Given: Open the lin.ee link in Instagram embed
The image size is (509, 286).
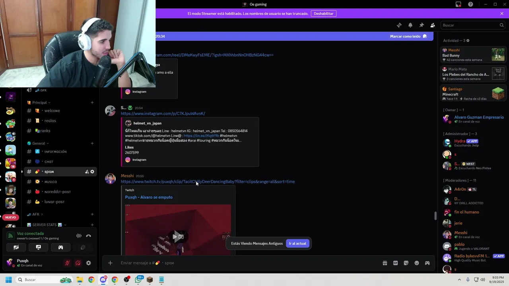Looking at the screenshot, I should (201, 136).
